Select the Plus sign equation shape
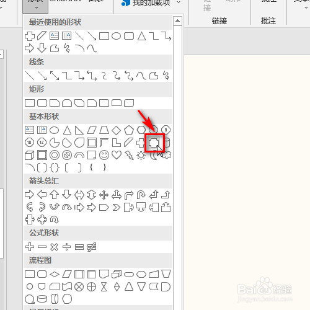This screenshot has width=310, height=310. [30, 247]
